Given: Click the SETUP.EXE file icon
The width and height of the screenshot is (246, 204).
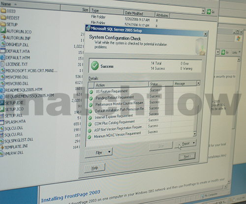Looking at the screenshot, I should (x=2, y=103).
